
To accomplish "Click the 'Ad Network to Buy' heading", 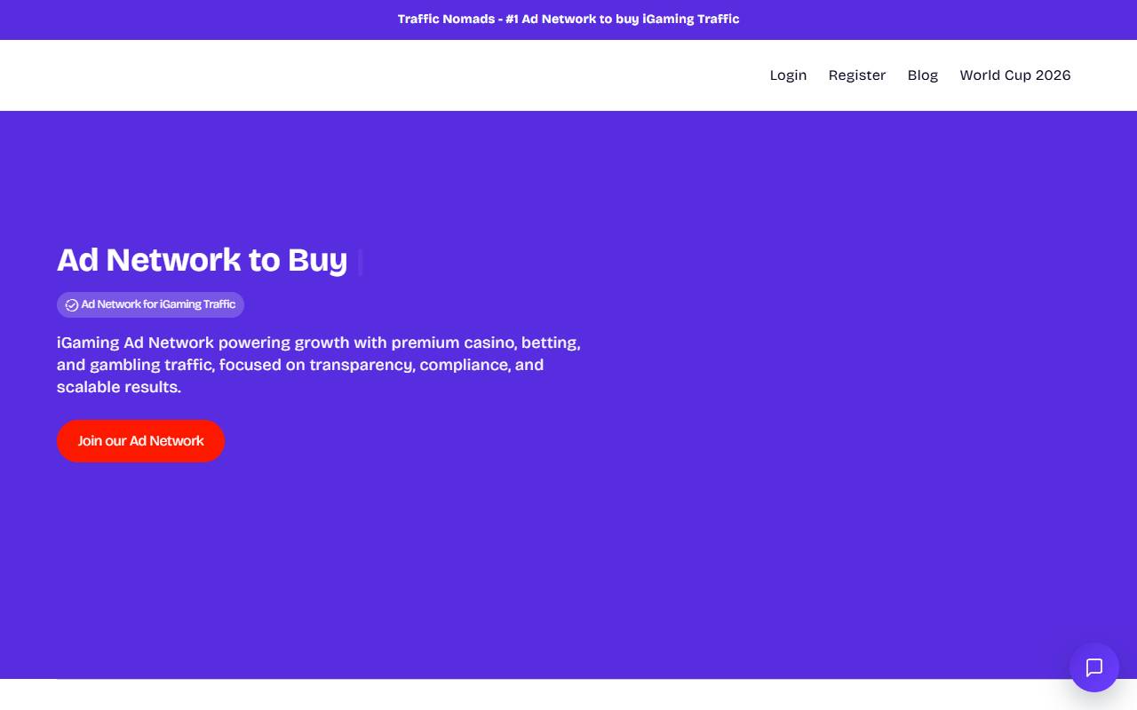I will (x=203, y=260).
